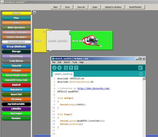
Task: Click the Serial.print(monRFID.lireCode()); line
Action: pyautogui.click(x=82, y=121)
